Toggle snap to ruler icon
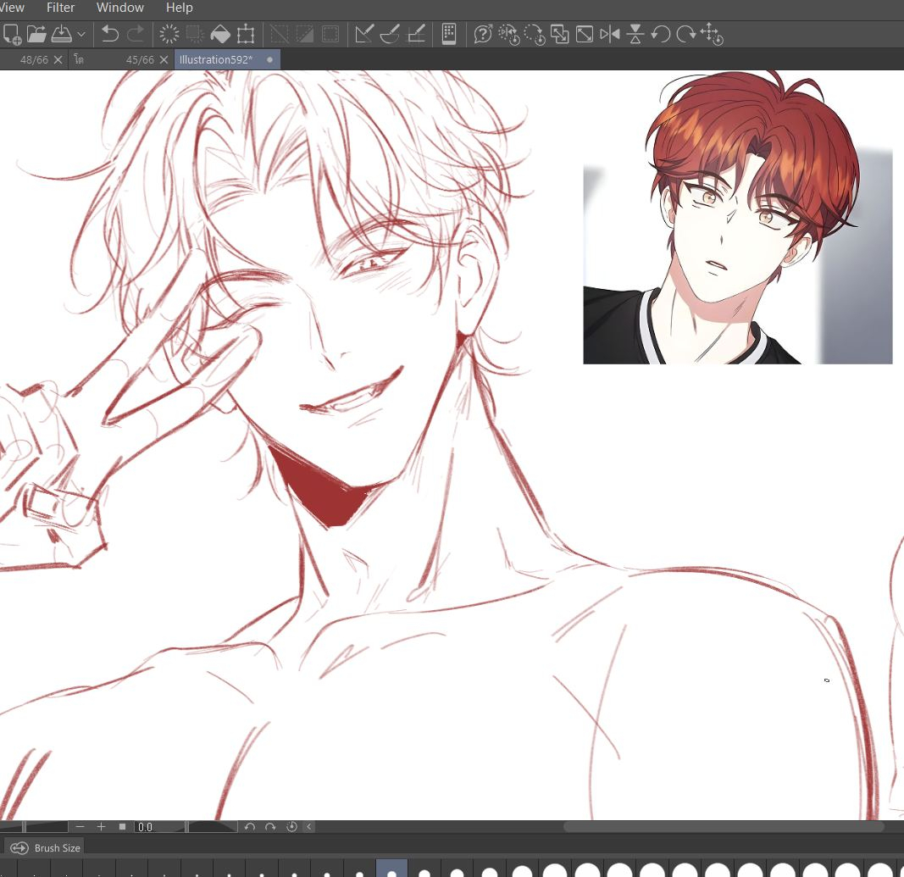 tap(364, 35)
